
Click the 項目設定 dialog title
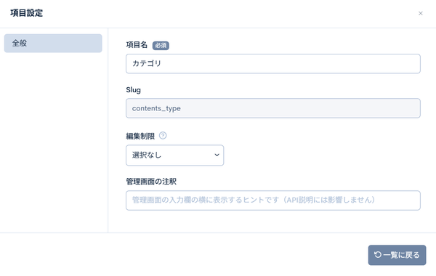pyautogui.click(x=27, y=13)
